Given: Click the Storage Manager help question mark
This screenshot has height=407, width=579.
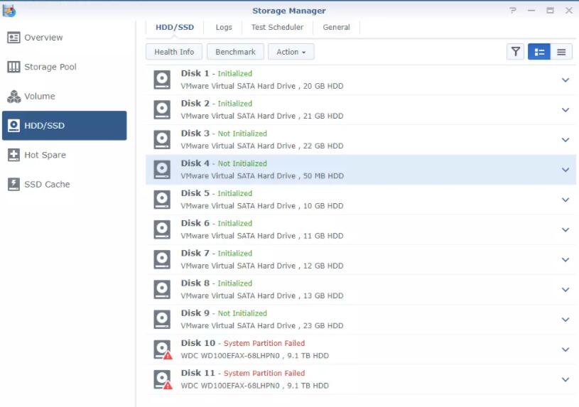Looking at the screenshot, I should tap(513, 11).
